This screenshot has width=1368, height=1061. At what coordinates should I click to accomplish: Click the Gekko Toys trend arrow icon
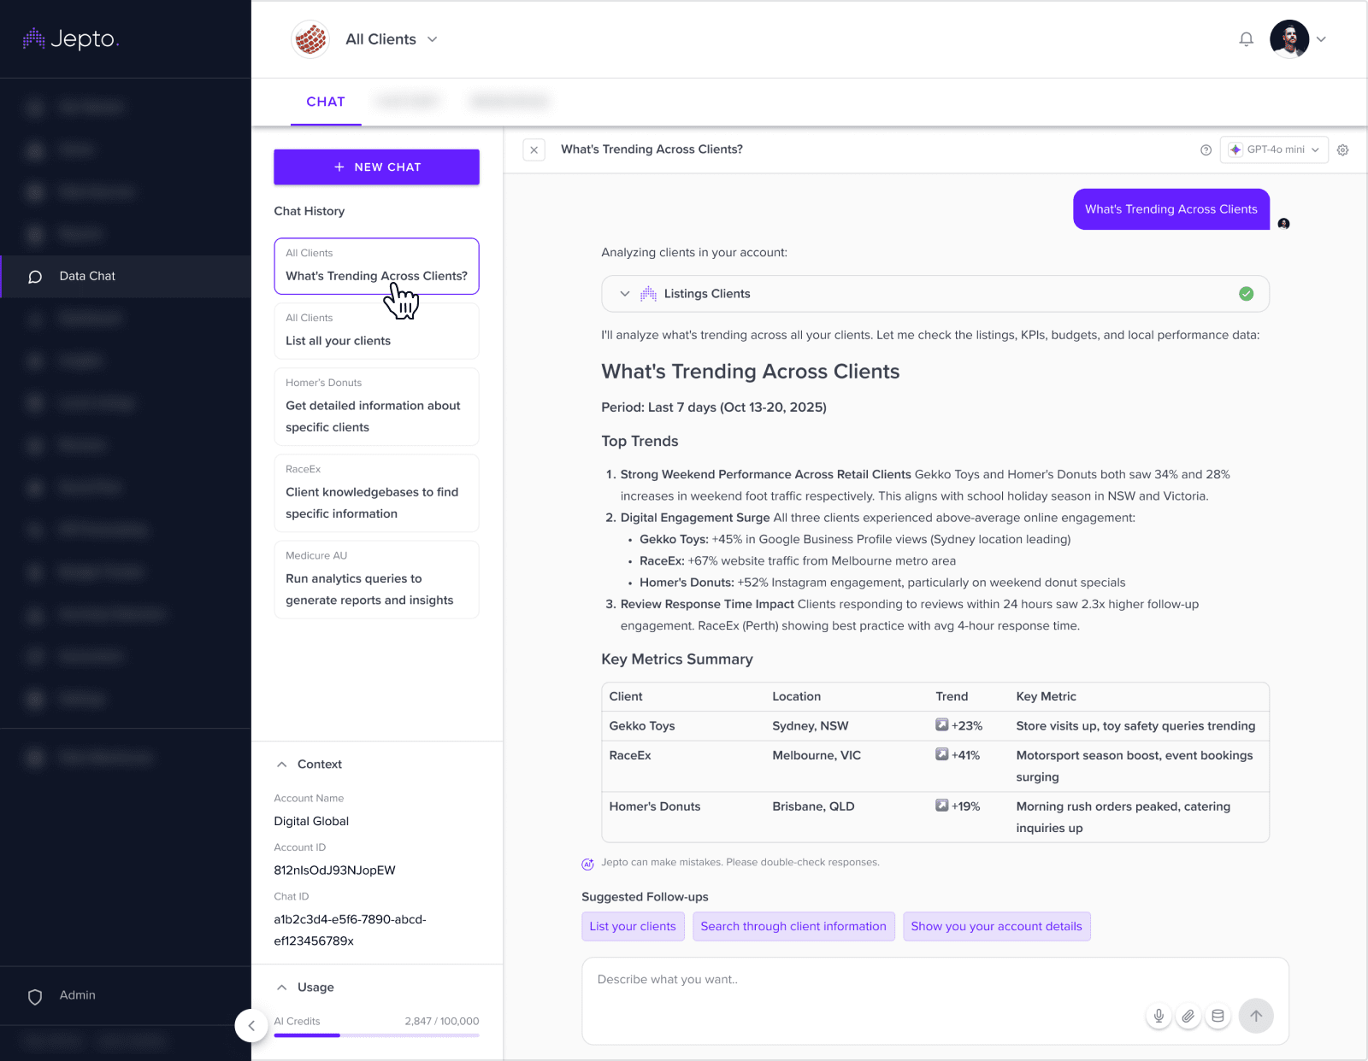(942, 725)
